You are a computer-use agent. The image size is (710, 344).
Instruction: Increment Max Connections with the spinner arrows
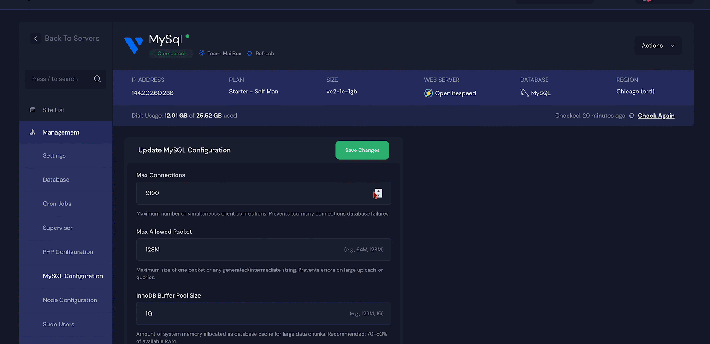[378, 191]
